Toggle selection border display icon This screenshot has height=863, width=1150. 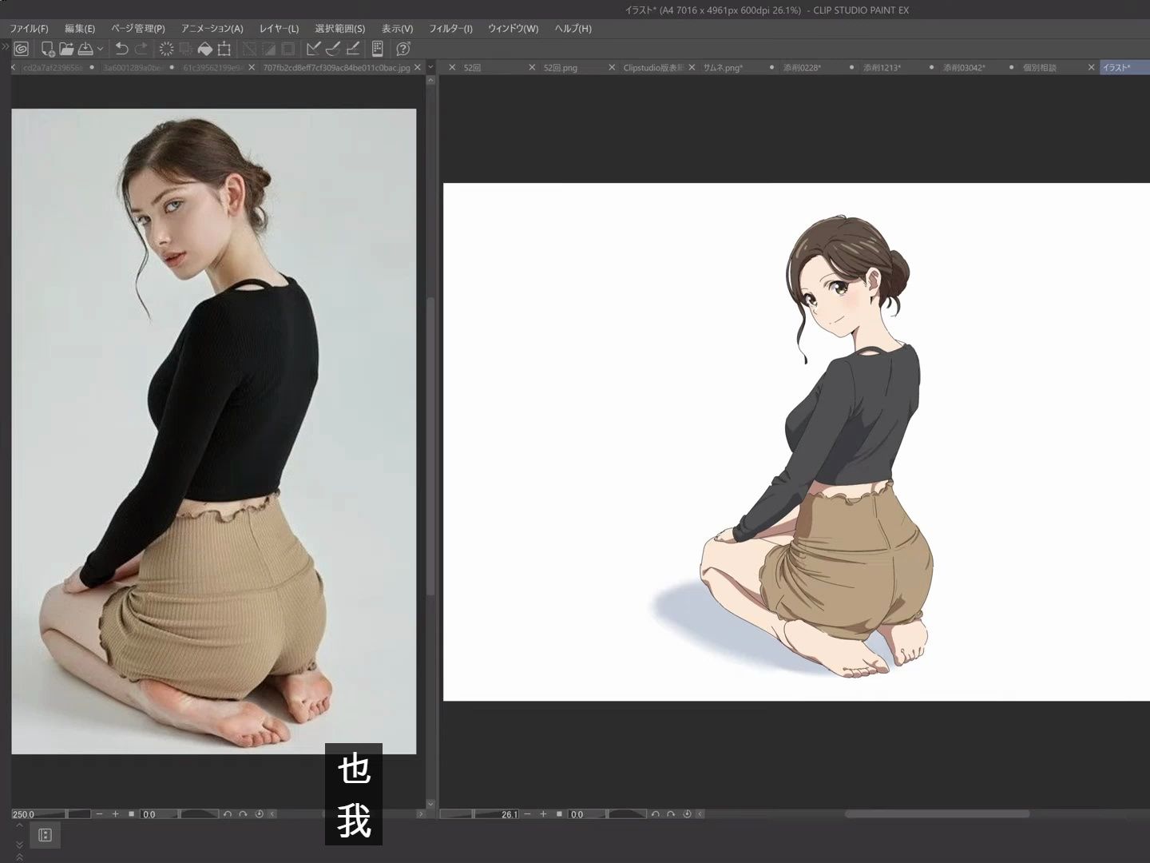(x=288, y=49)
